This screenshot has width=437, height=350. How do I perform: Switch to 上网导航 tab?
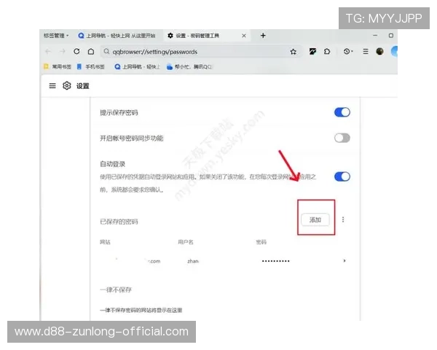pyautogui.click(x=117, y=36)
